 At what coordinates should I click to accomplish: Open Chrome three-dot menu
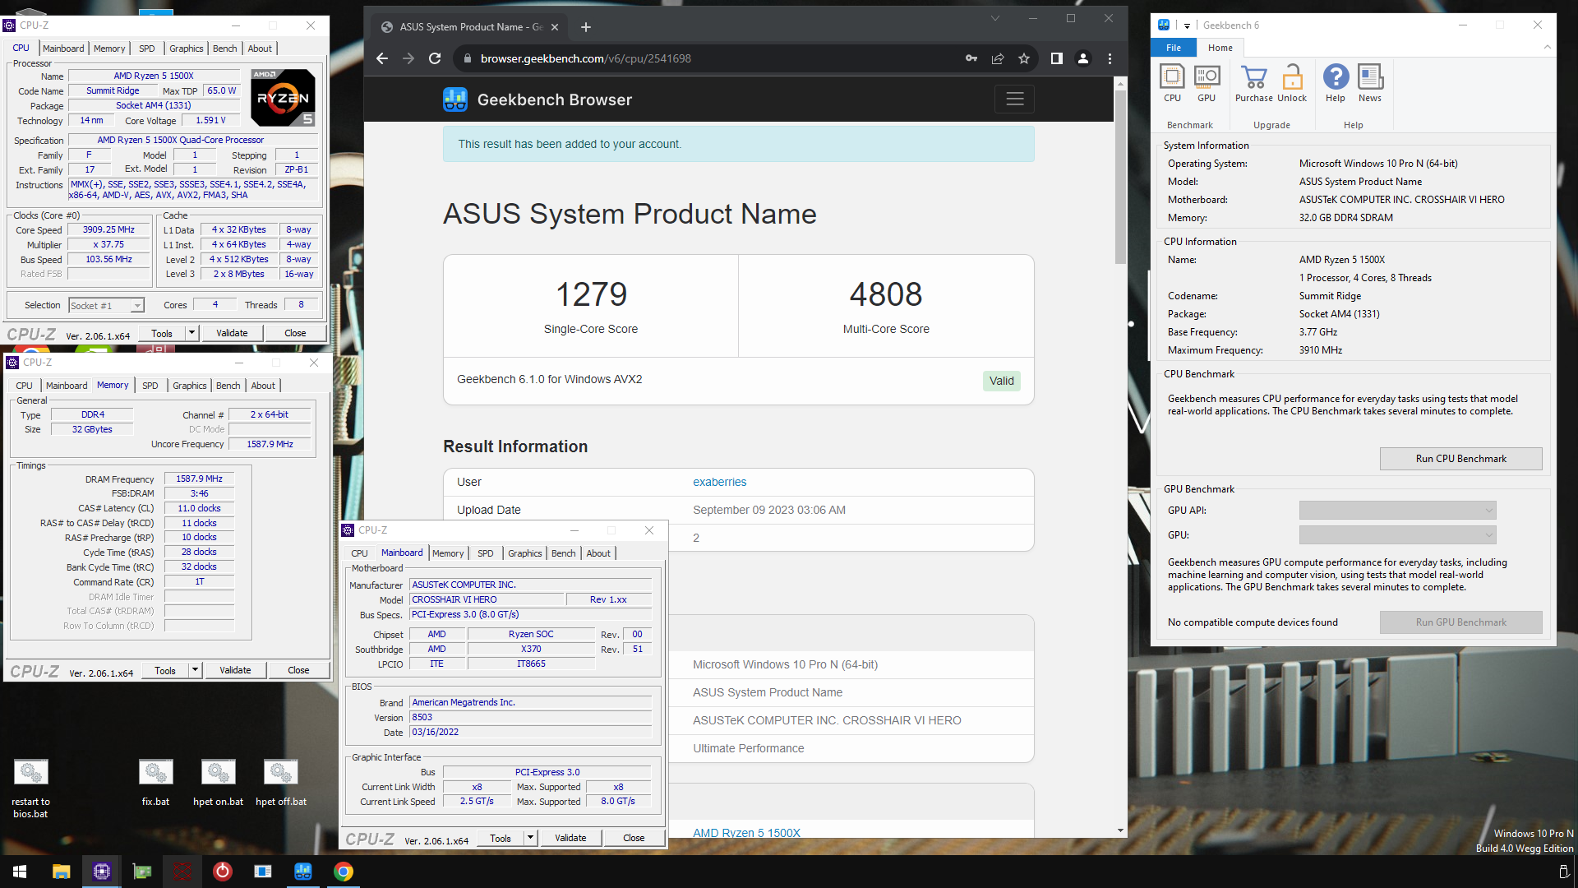coord(1110,58)
